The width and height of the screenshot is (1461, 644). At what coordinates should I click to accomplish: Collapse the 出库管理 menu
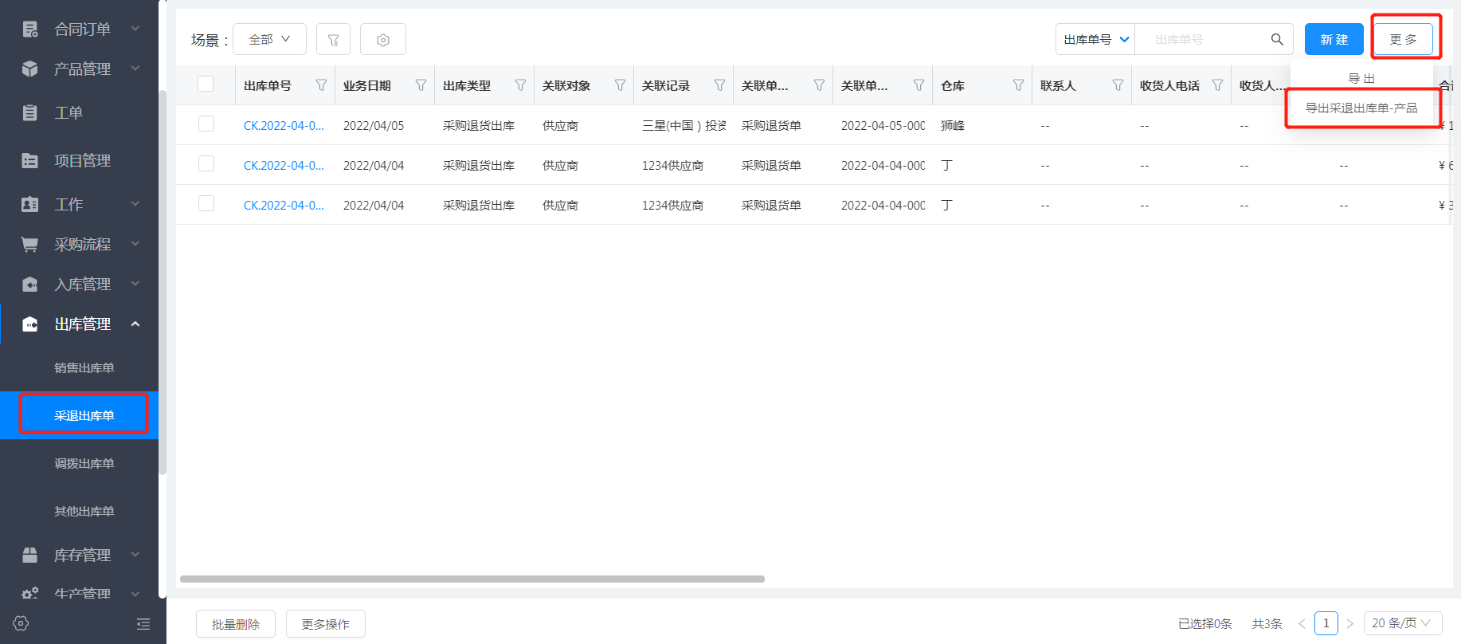135,324
